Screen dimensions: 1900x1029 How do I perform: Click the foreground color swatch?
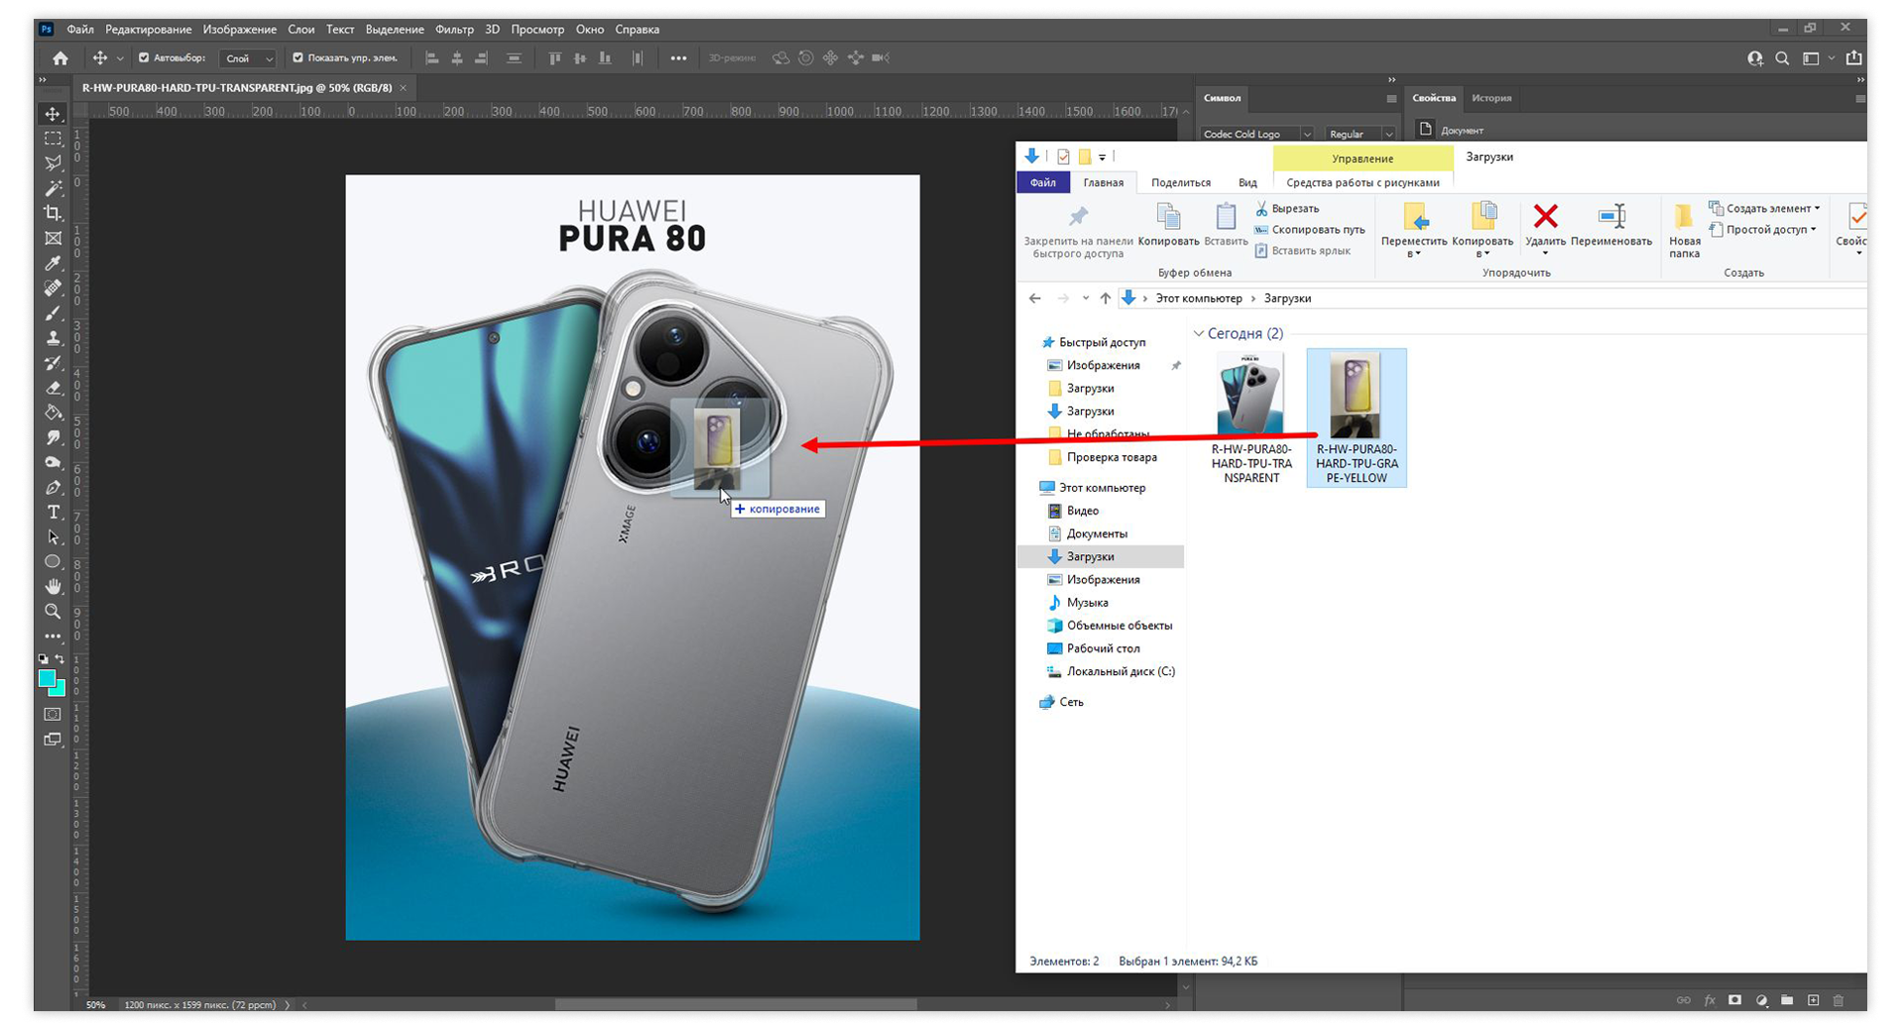pyautogui.click(x=47, y=678)
